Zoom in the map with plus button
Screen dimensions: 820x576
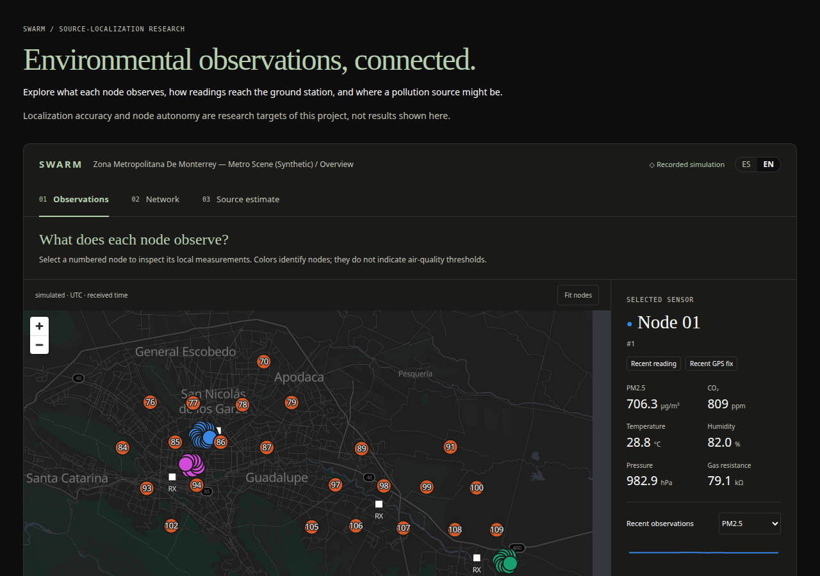[39, 326]
